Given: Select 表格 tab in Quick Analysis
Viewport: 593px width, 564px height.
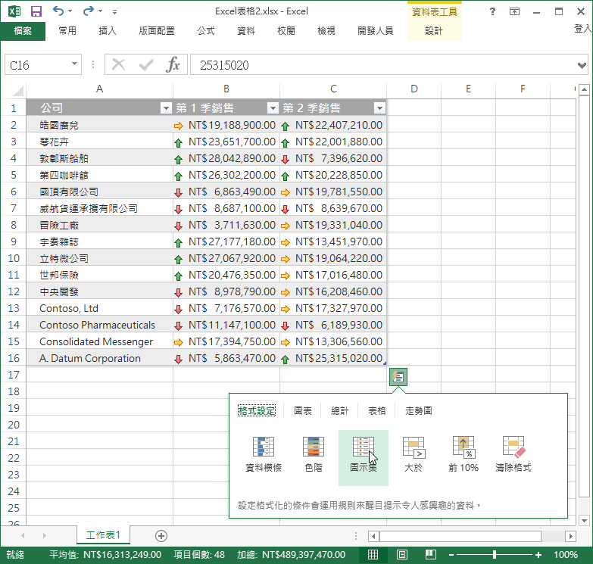Looking at the screenshot, I should tap(377, 411).
